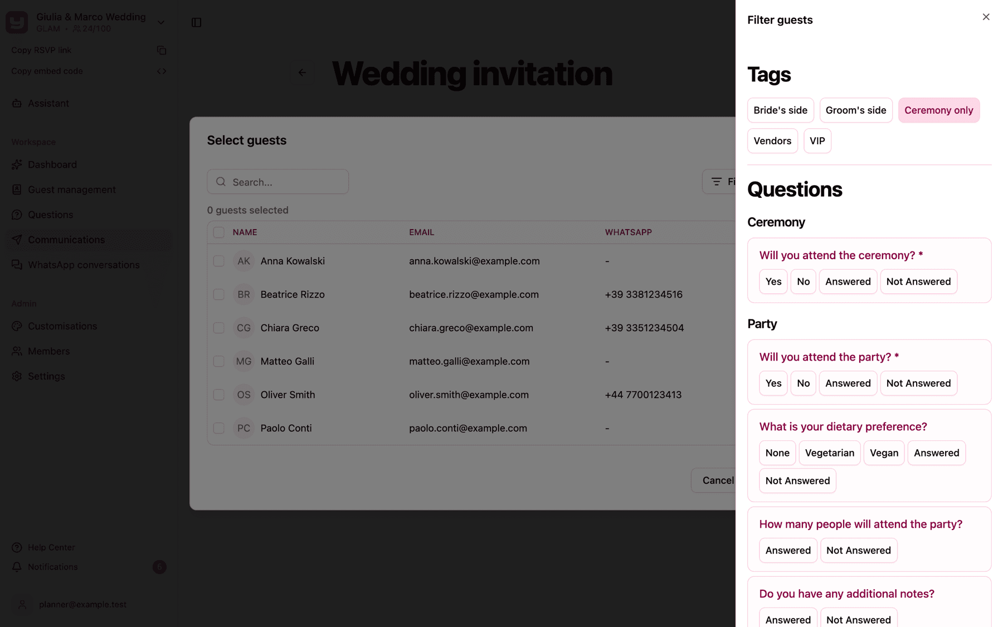Tick Matteo Galli's checkbox
The height and width of the screenshot is (627, 1003).
pyautogui.click(x=219, y=361)
